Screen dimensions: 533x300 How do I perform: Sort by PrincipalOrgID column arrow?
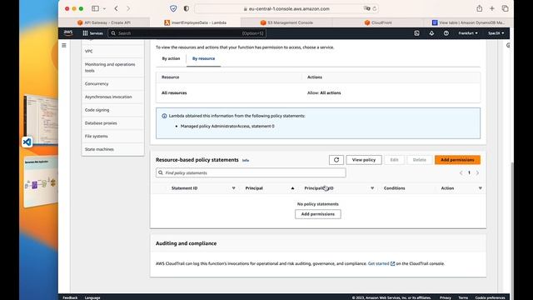click(x=372, y=188)
